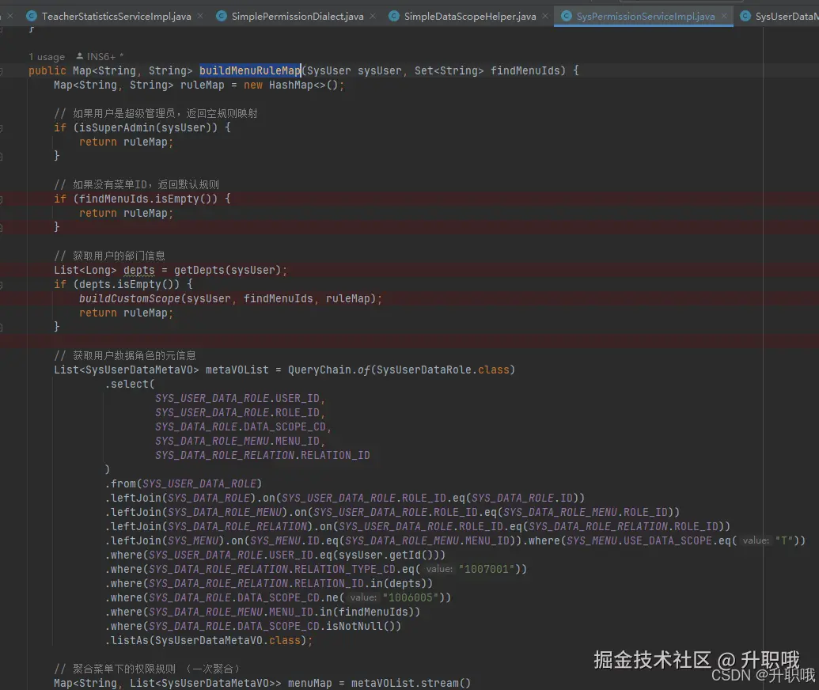Click the 'value:' hint before "1007001"
The image size is (819, 690).
coord(438,570)
